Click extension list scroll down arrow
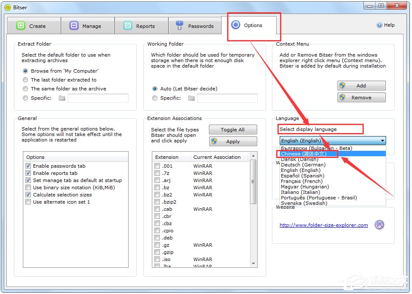The image size is (412, 294). [x=253, y=263]
